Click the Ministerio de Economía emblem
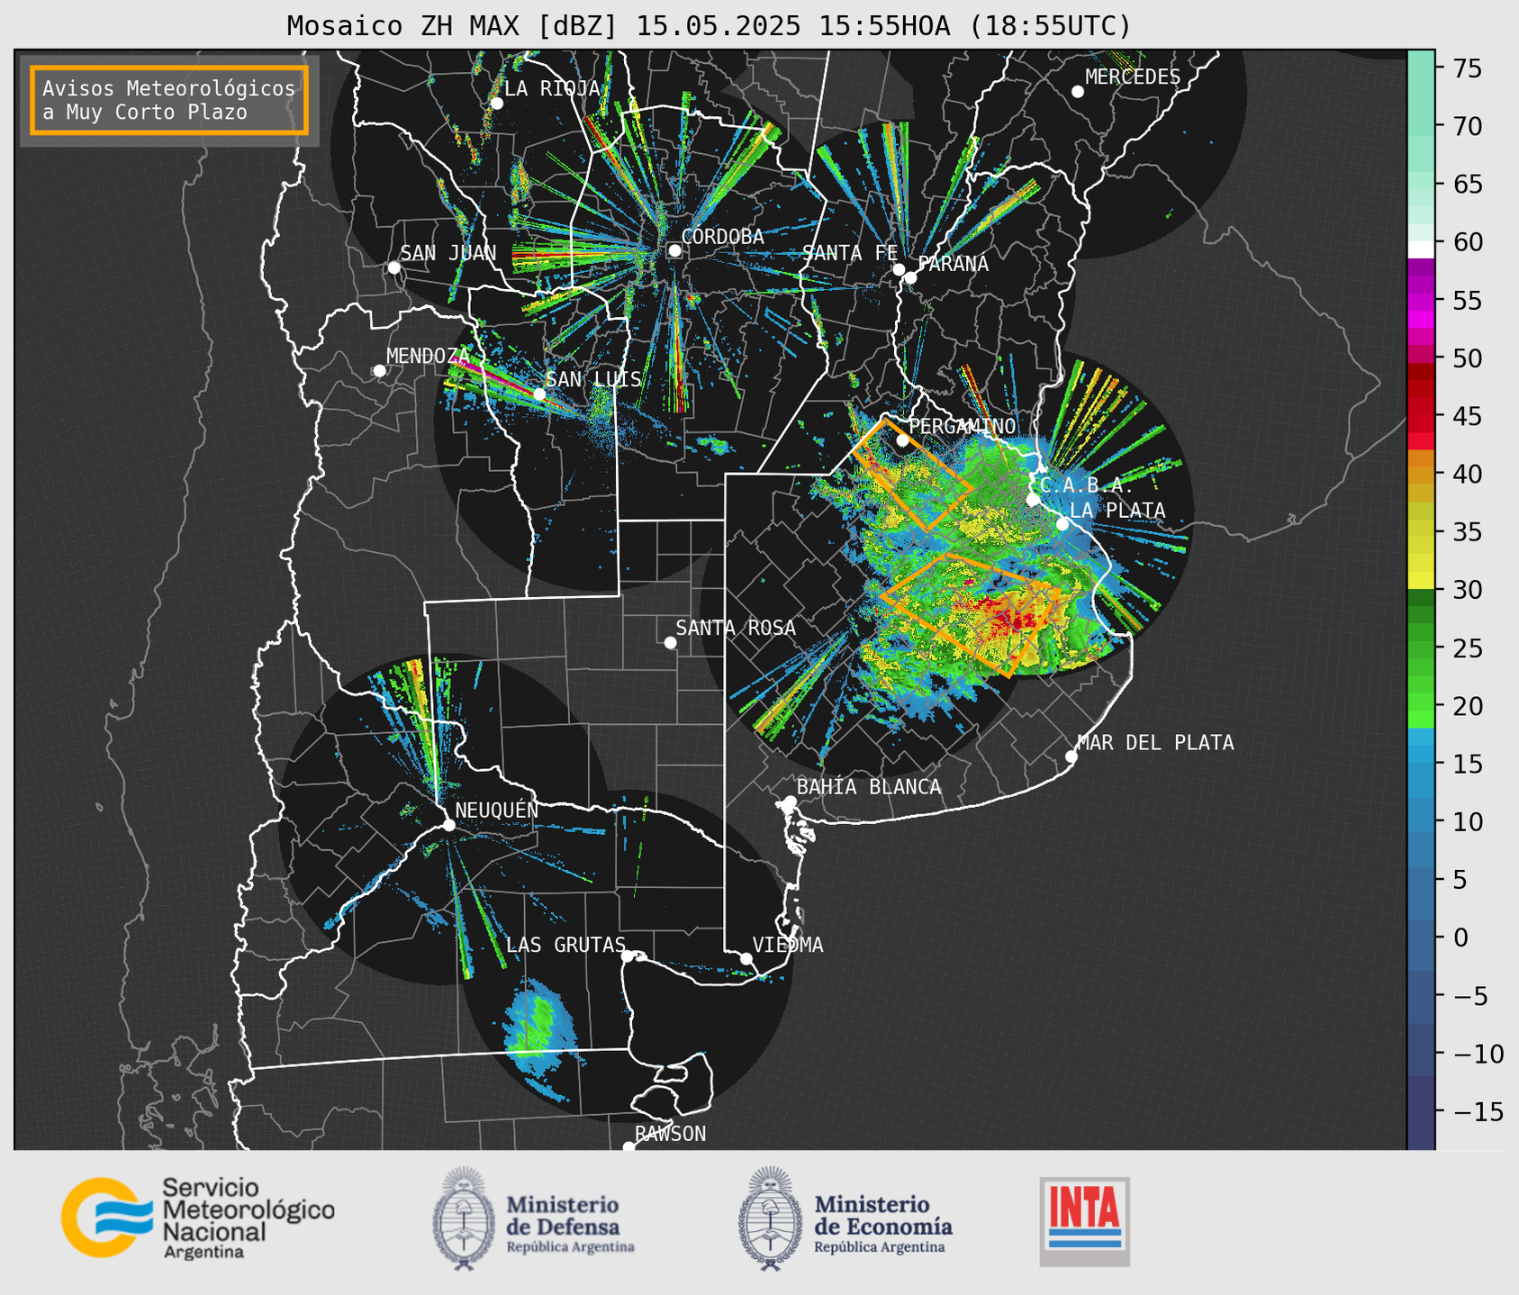This screenshot has height=1295, width=1519. point(770,1218)
